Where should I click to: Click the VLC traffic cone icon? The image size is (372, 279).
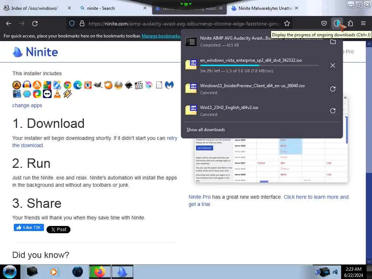[x=57, y=94]
